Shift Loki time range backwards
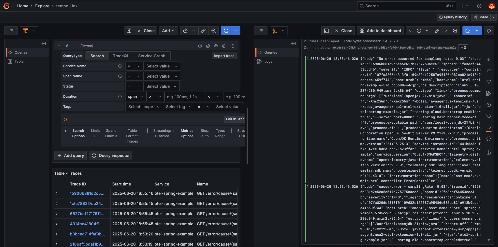 click(x=410, y=31)
